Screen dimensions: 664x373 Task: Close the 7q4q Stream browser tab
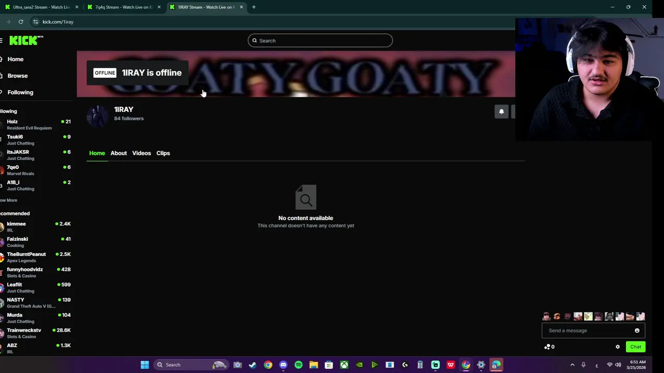159,7
